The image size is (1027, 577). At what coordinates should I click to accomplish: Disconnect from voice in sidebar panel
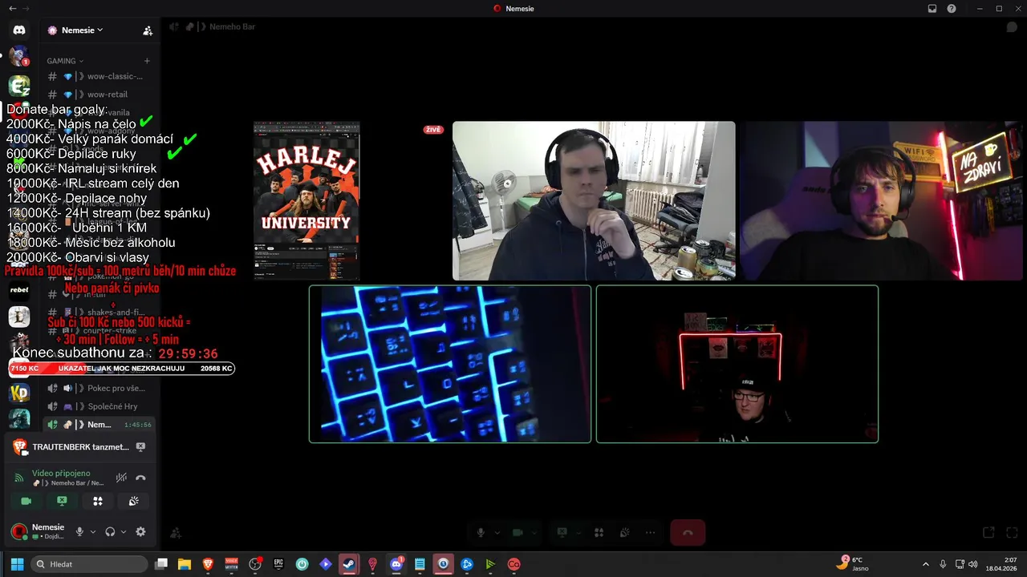click(140, 478)
